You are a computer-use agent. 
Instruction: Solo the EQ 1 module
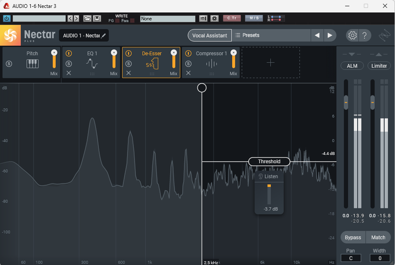pos(69,64)
